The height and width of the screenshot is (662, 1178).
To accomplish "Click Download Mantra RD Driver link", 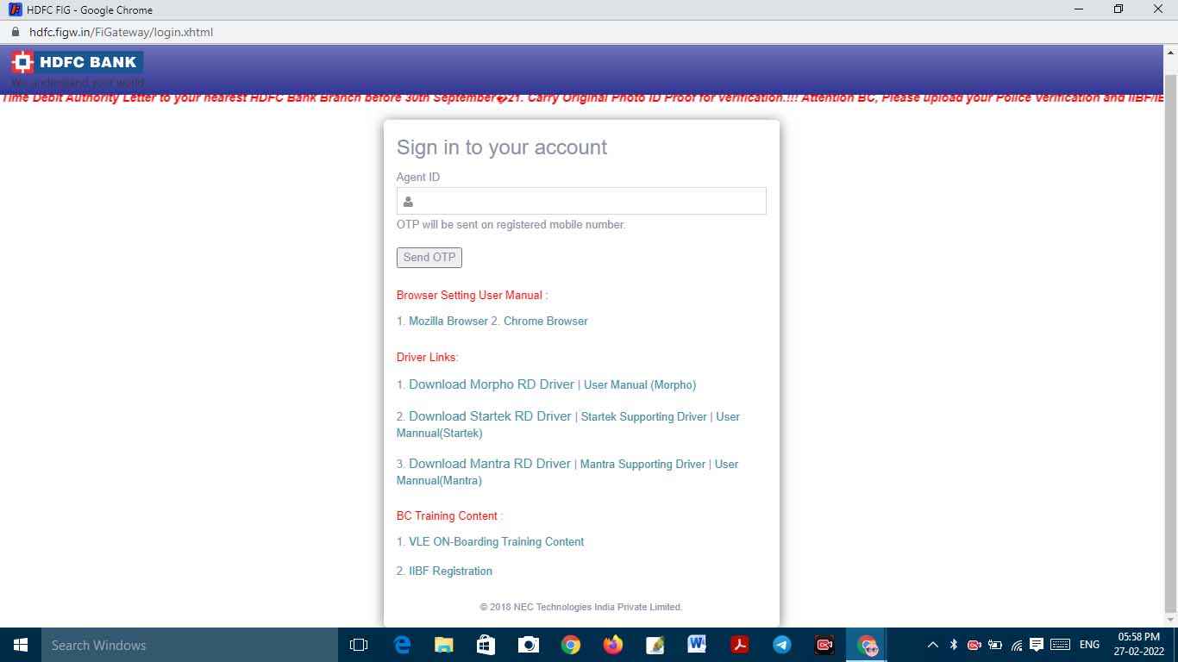I will (x=490, y=464).
